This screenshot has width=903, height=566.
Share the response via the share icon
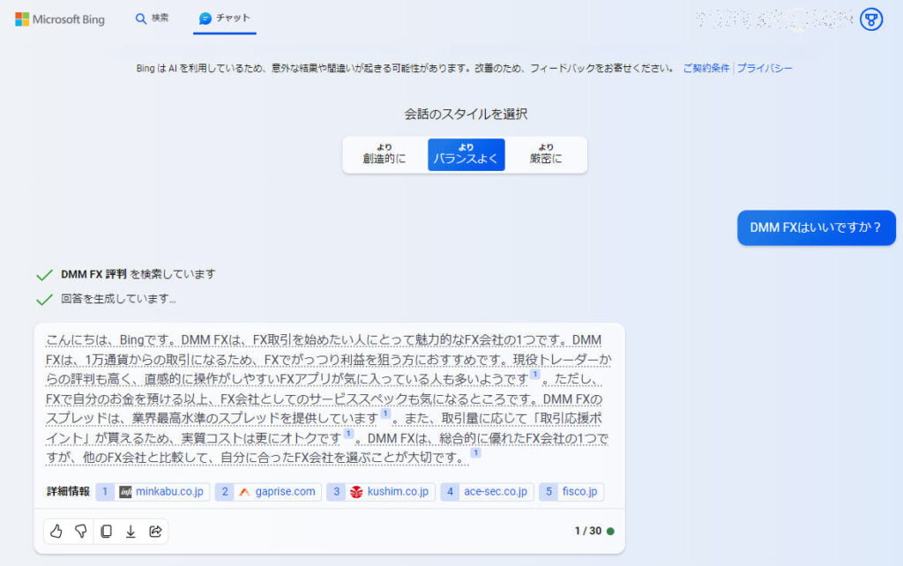point(154,532)
